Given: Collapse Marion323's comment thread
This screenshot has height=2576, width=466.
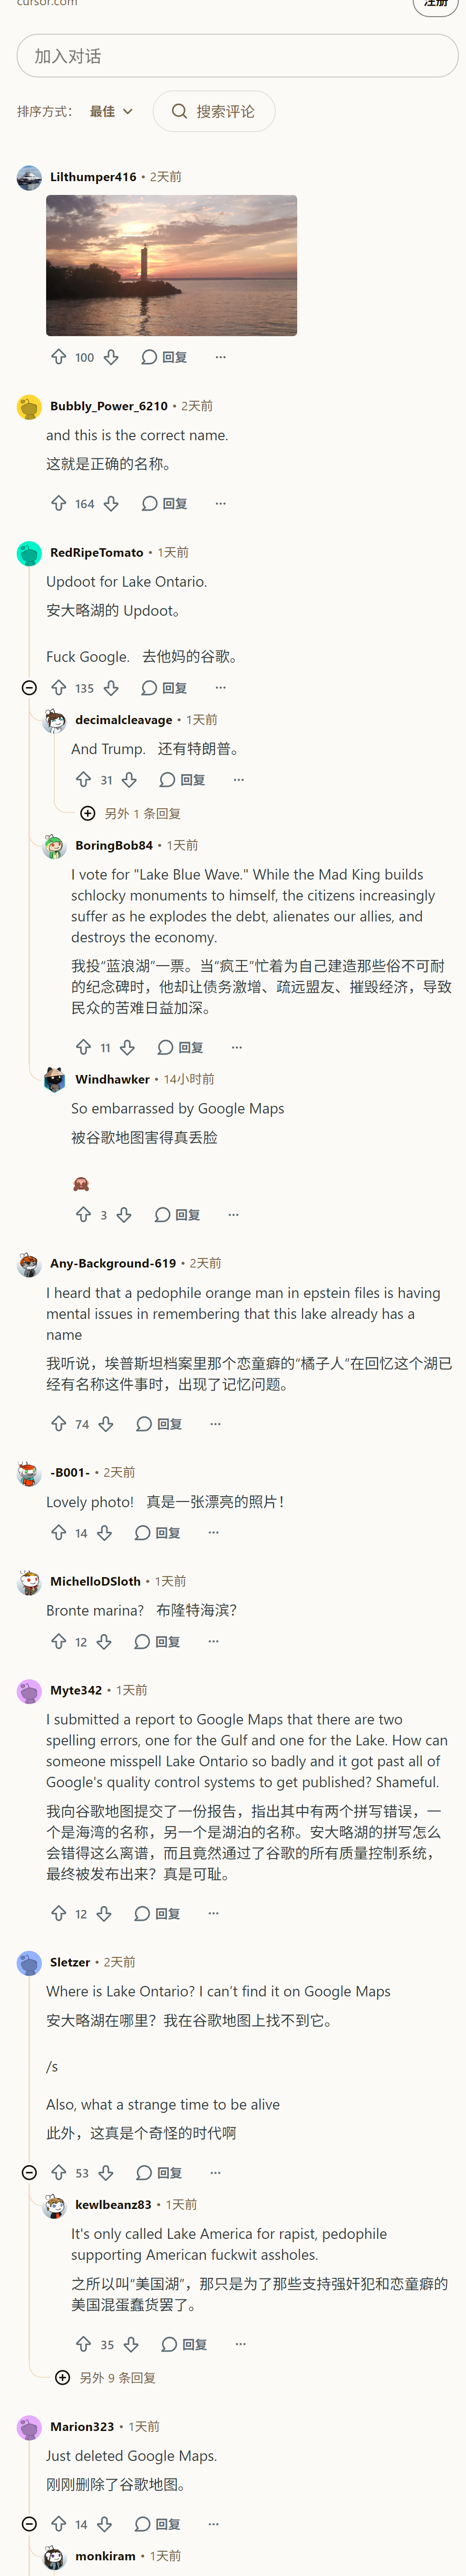Looking at the screenshot, I should click(x=29, y=2523).
